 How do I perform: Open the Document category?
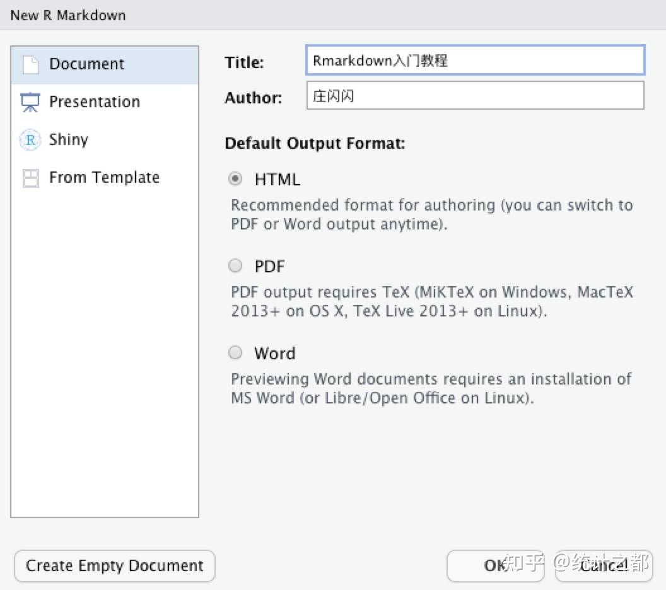[87, 64]
